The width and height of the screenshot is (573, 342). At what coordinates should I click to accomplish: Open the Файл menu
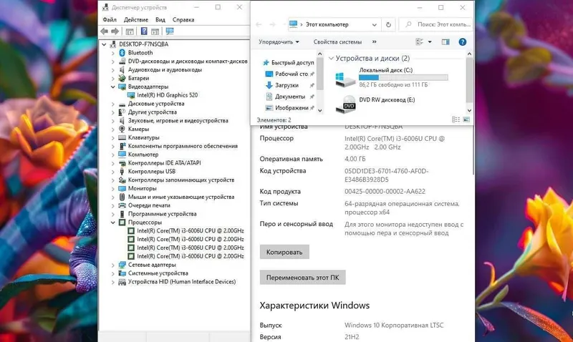(110, 20)
